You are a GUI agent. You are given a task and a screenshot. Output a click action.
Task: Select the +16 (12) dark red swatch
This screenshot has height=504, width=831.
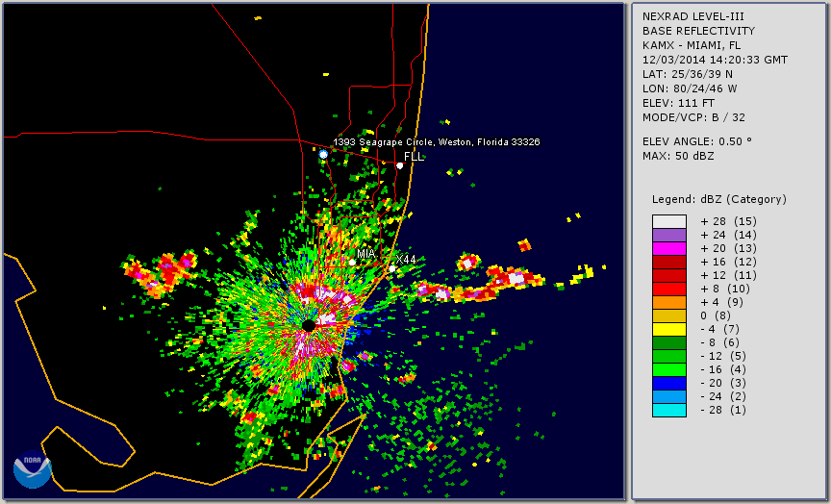click(669, 263)
